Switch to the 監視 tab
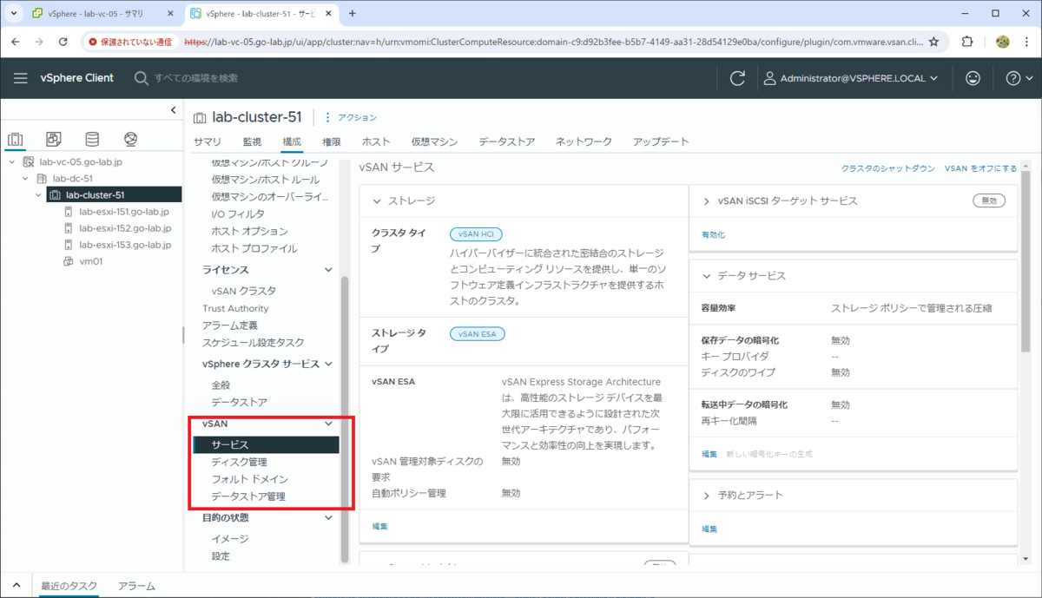The image size is (1042, 598). (x=252, y=141)
